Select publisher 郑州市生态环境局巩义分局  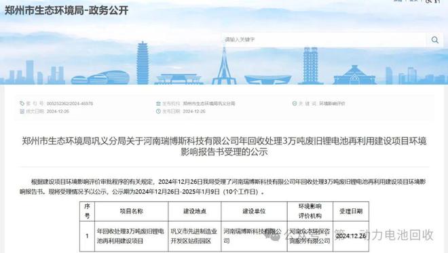209,103
